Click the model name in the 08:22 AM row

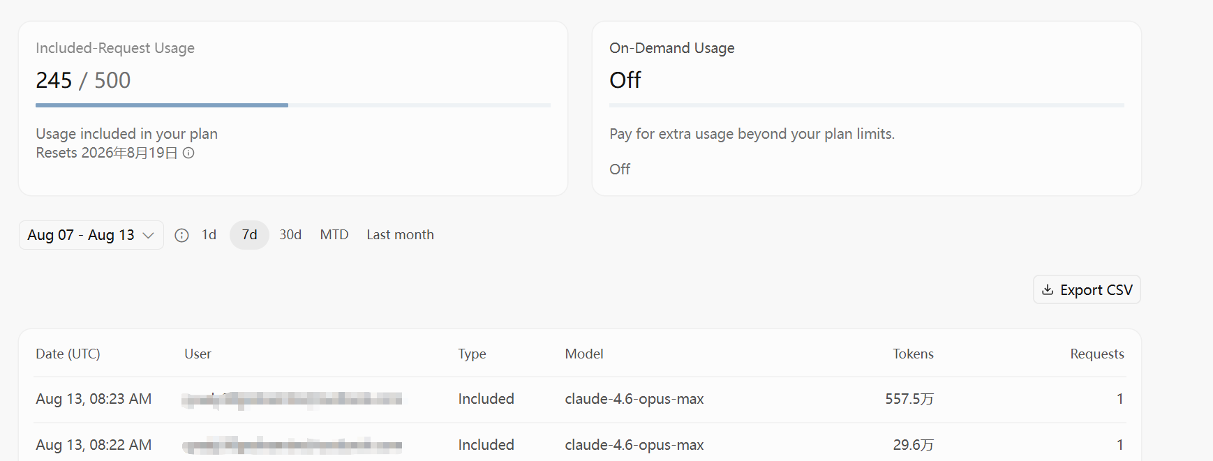click(x=634, y=445)
